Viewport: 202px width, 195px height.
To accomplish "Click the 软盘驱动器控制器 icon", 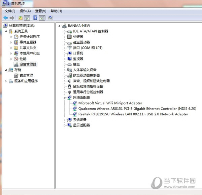I will (70, 76).
